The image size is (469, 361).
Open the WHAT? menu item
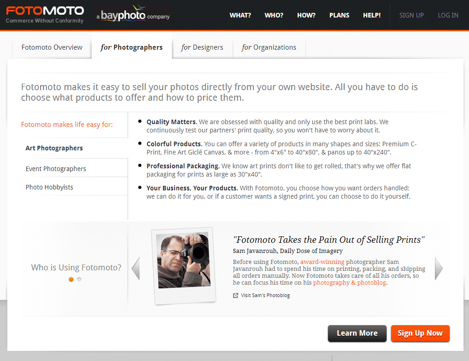240,15
